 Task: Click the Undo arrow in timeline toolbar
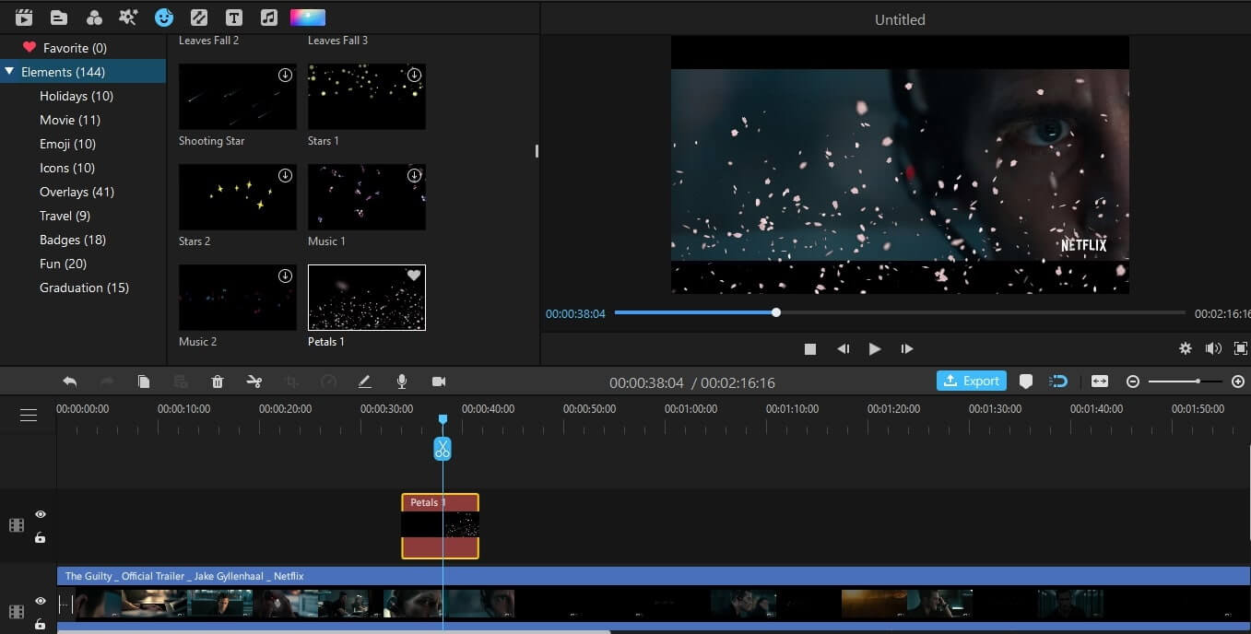point(70,382)
